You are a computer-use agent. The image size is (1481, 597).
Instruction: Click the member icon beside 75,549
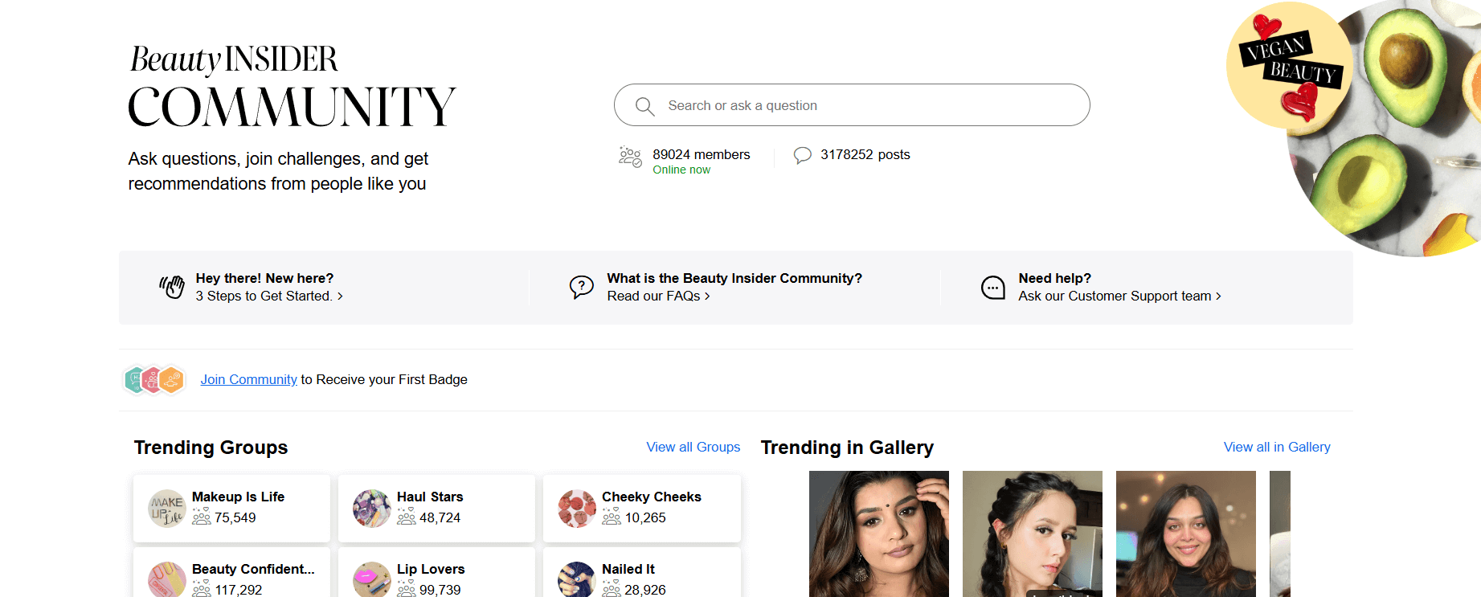(201, 517)
